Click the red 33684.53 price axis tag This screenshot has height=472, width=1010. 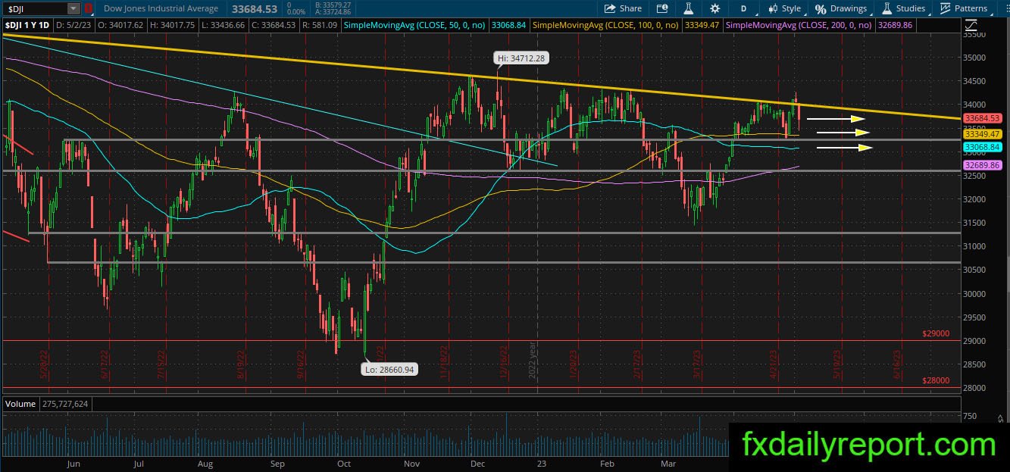point(983,118)
